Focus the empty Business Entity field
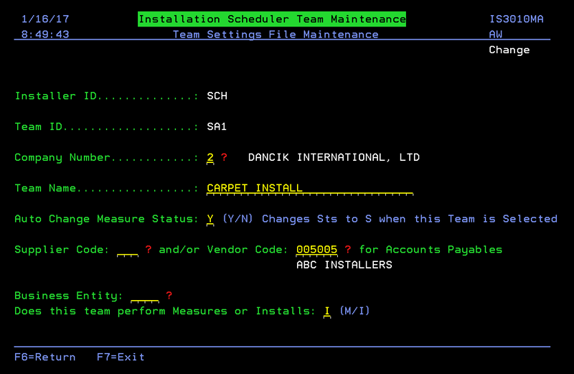 144,296
